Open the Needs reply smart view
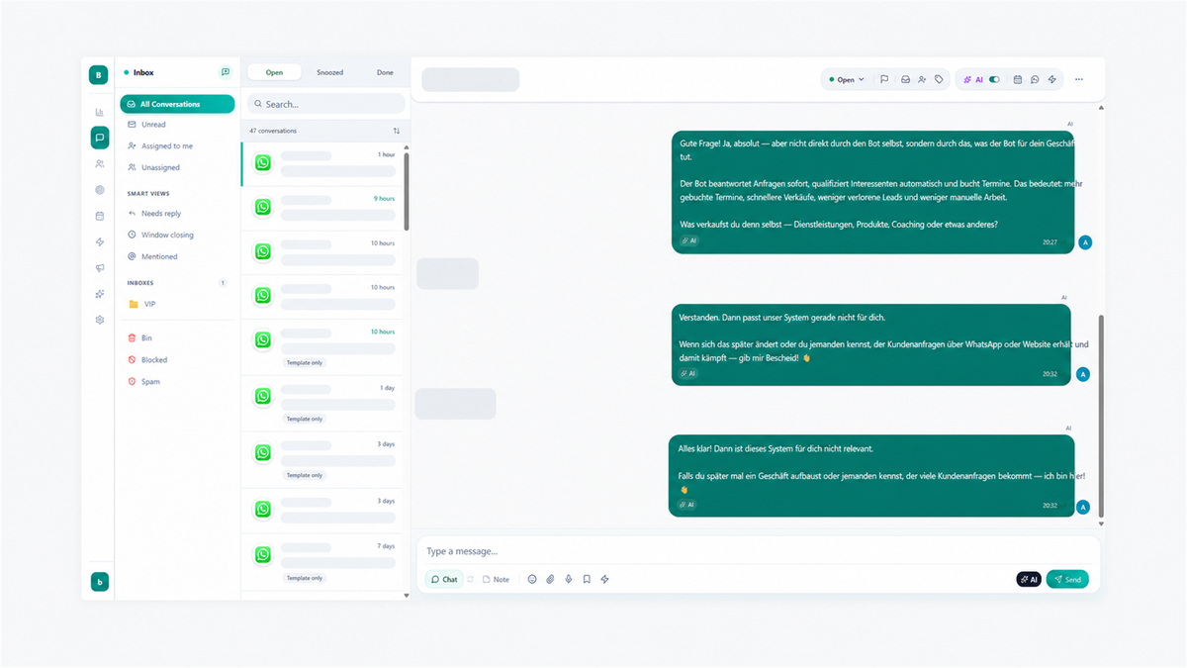Image resolution: width=1187 pixels, height=668 pixels. 177,214
